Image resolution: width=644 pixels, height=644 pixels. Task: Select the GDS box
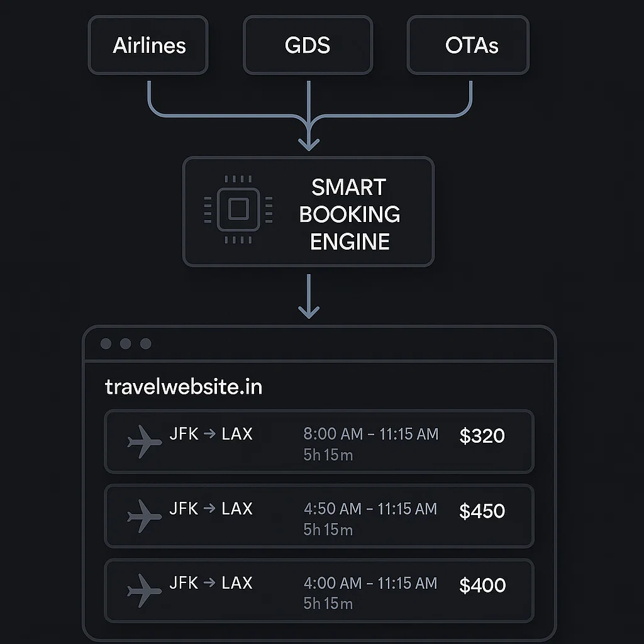coord(308,45)
